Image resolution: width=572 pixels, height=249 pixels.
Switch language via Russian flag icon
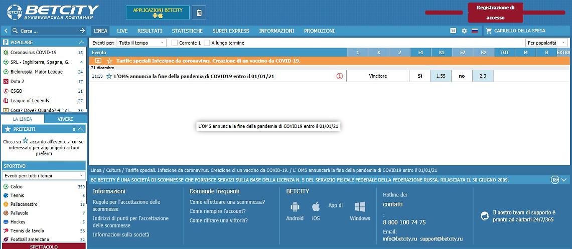(x=475, y=31)
